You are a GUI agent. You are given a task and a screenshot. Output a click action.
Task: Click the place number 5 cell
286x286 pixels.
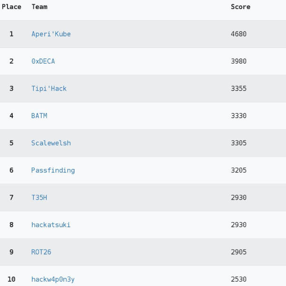coord(12,143)
